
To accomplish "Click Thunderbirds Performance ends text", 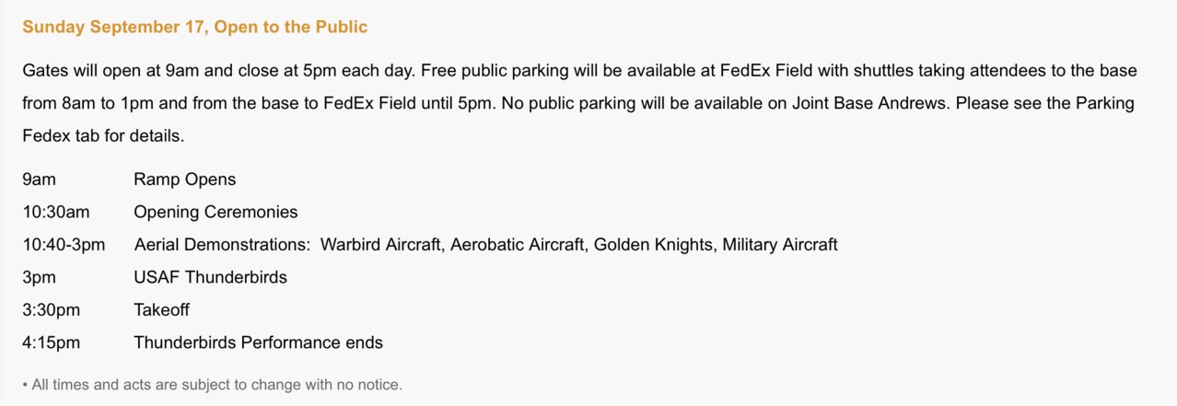I will pos(258,342).
